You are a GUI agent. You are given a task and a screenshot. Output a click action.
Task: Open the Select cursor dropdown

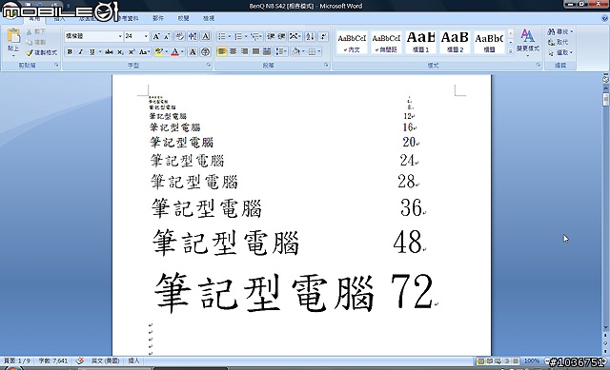559,52
